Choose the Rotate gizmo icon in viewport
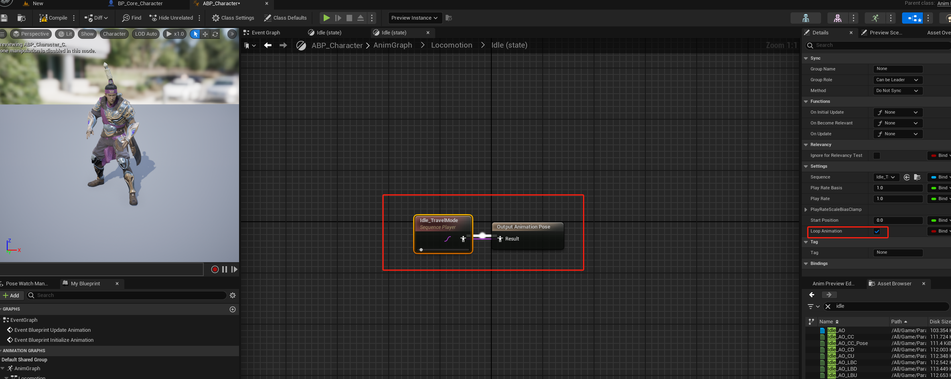 215,34
